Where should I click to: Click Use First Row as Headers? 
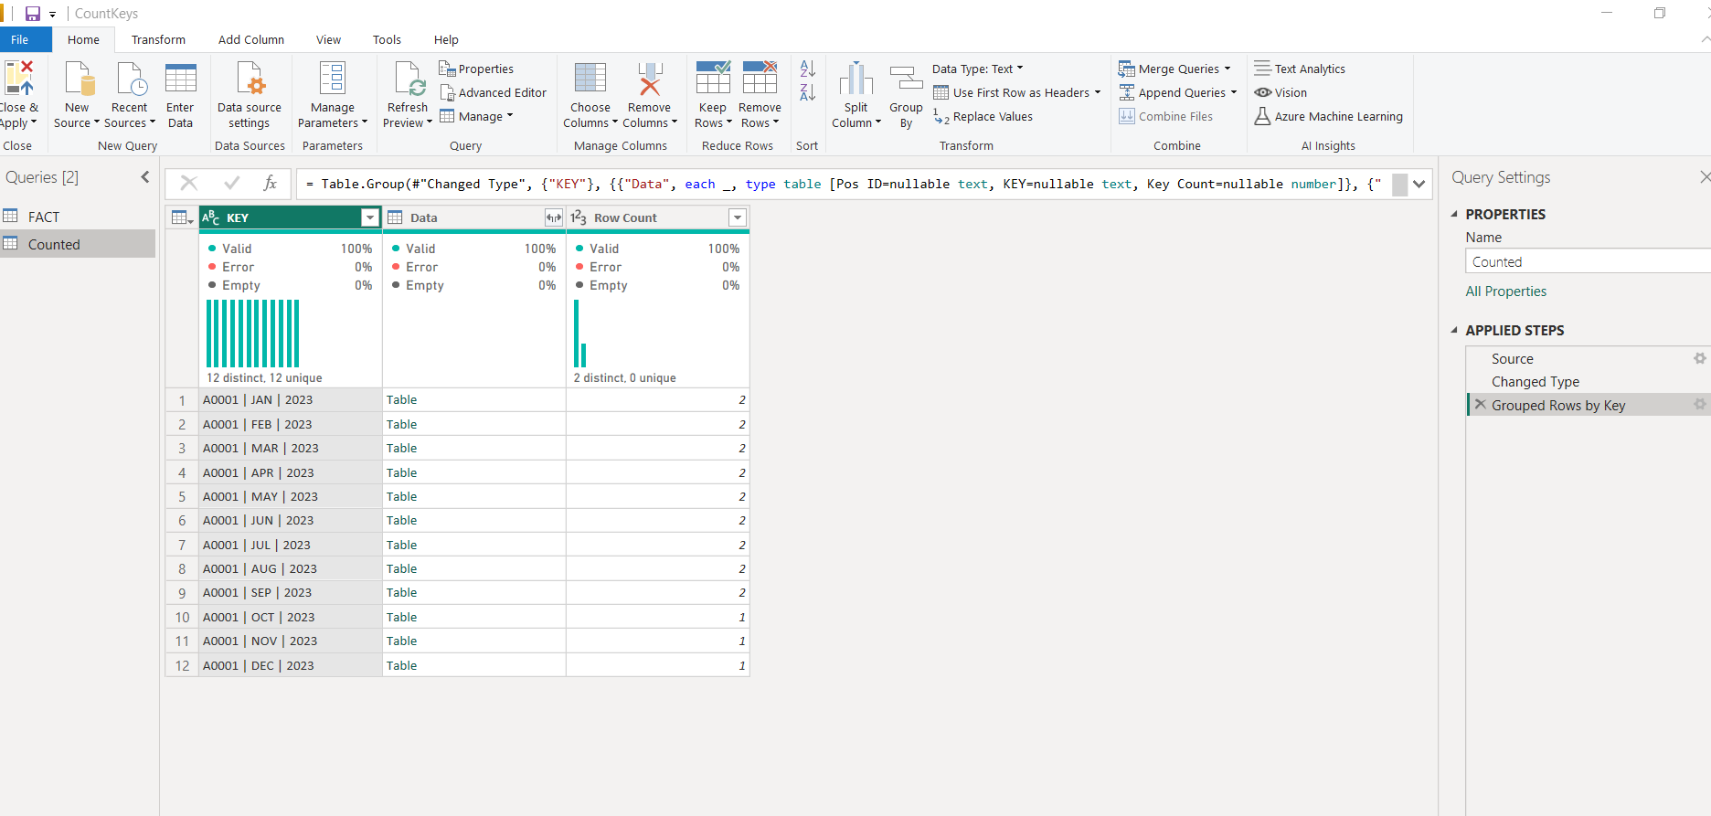1016,92
